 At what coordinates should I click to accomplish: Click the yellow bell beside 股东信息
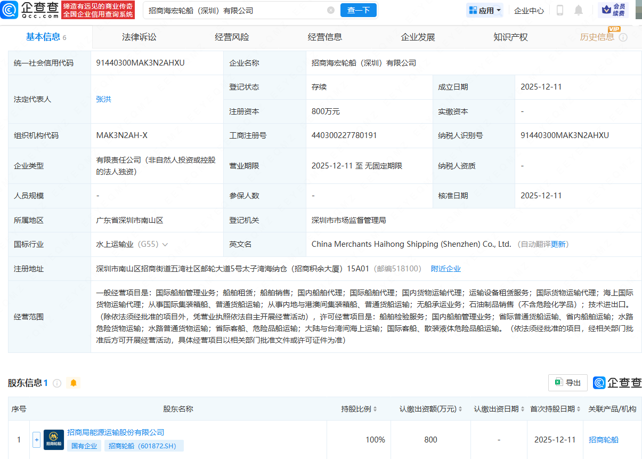tap(74, 383)
